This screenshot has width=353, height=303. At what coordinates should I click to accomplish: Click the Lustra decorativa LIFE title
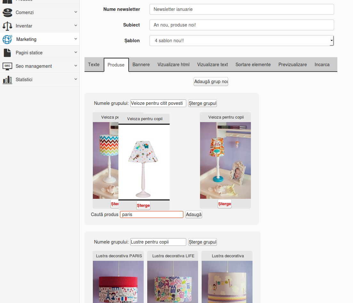173,256
